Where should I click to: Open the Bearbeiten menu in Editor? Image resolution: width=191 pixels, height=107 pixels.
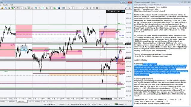pyautogui.click(x=143, y=5)
